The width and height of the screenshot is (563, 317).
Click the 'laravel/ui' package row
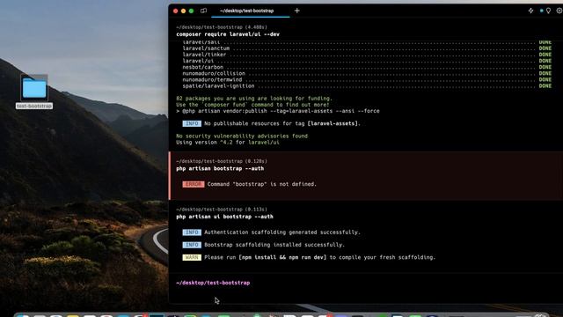coord(367,61)
